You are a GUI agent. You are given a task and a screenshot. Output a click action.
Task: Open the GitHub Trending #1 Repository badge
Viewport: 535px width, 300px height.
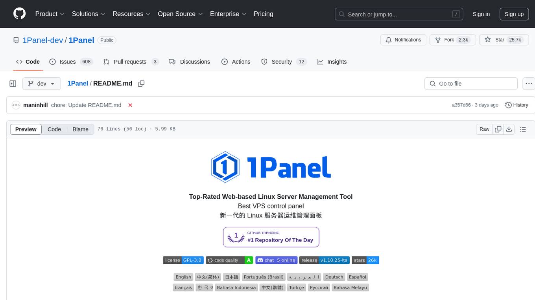point(271,237)
